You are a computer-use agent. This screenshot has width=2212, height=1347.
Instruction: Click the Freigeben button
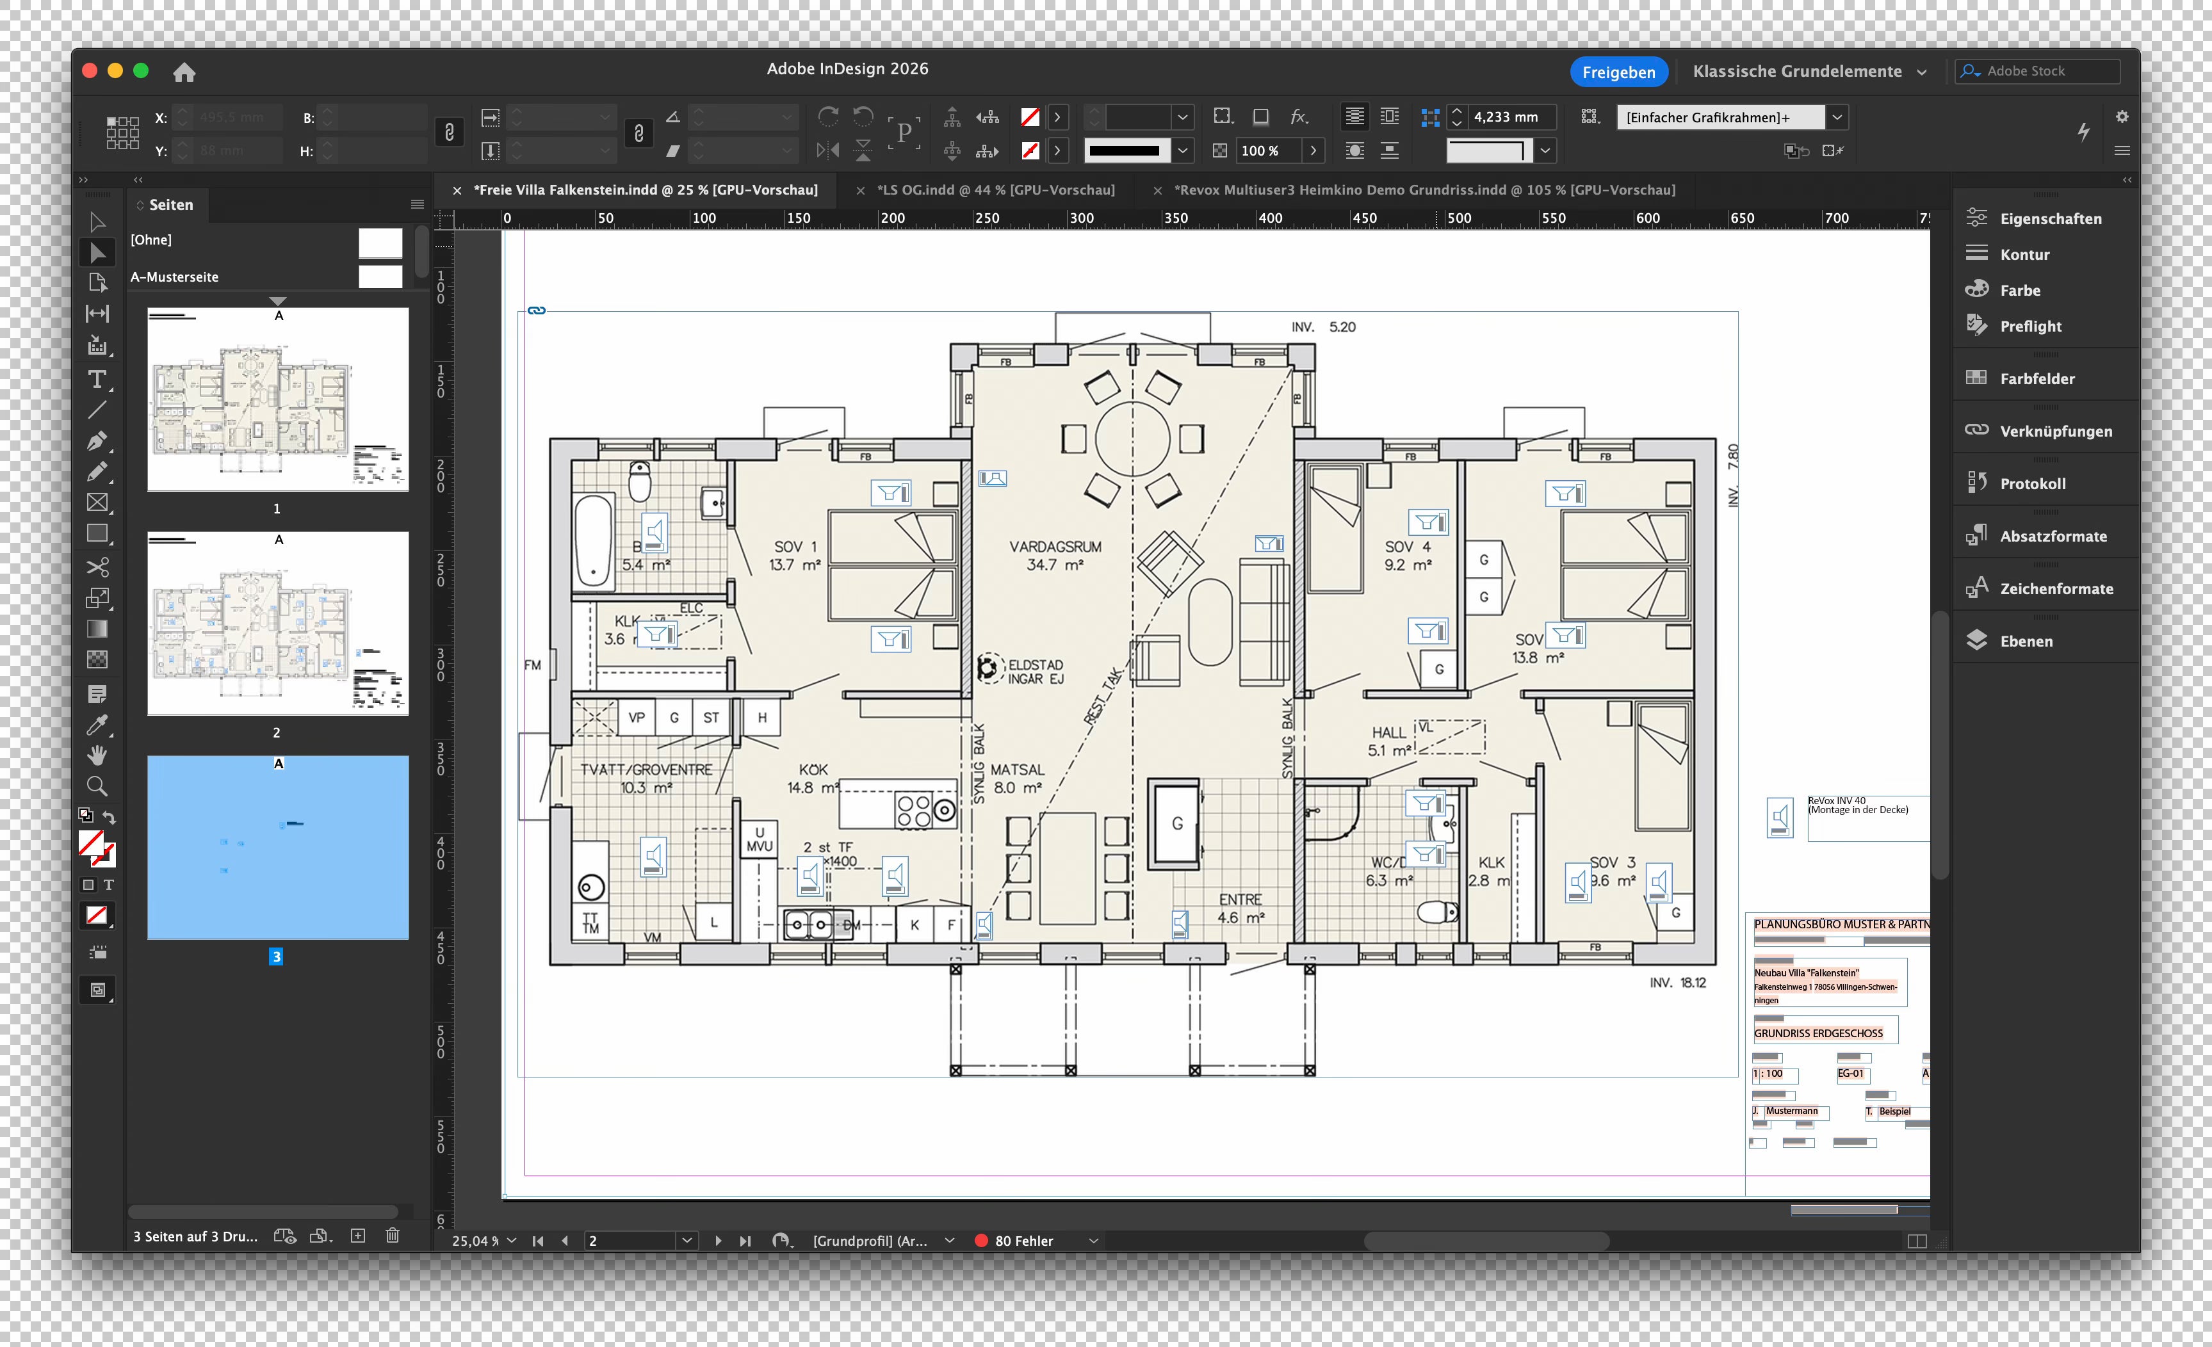[1618, 72]
